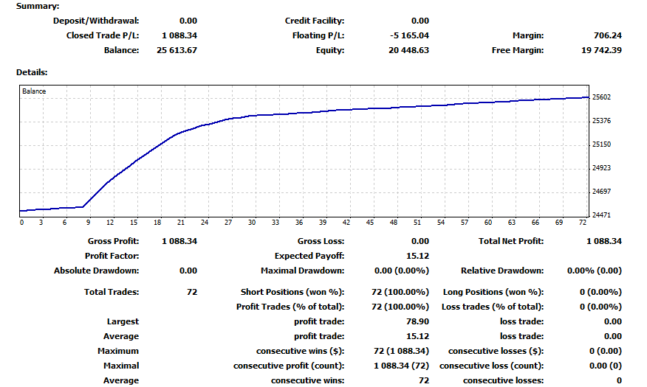
Task: Click the Free Margin value 19 742.39
Action: (x=602, y=50)
